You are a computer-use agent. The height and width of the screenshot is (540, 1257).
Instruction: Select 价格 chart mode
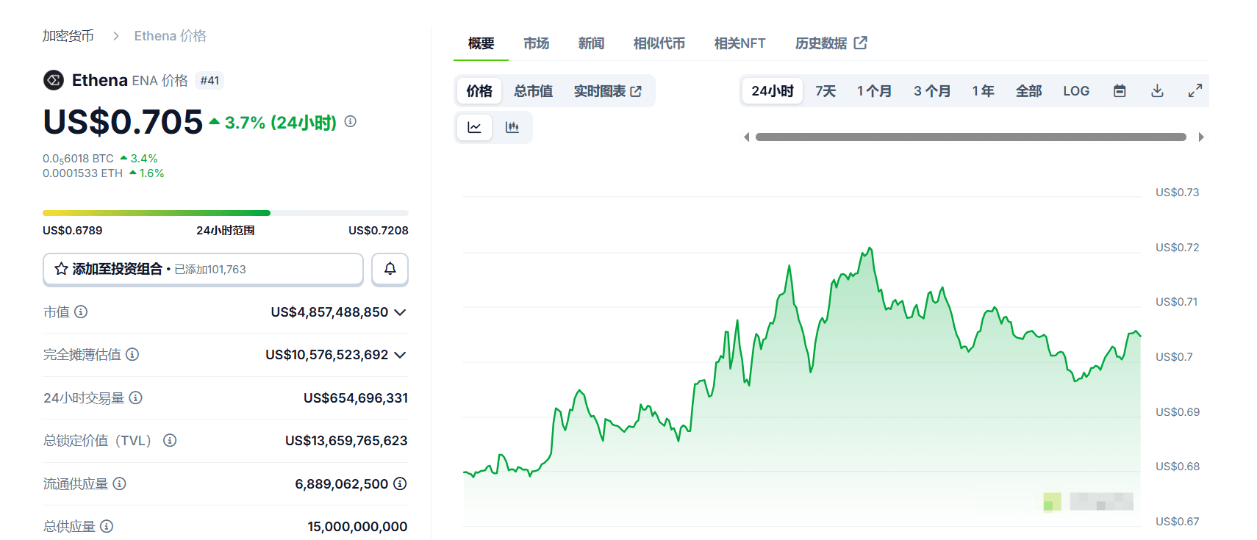tap(479, 91)
